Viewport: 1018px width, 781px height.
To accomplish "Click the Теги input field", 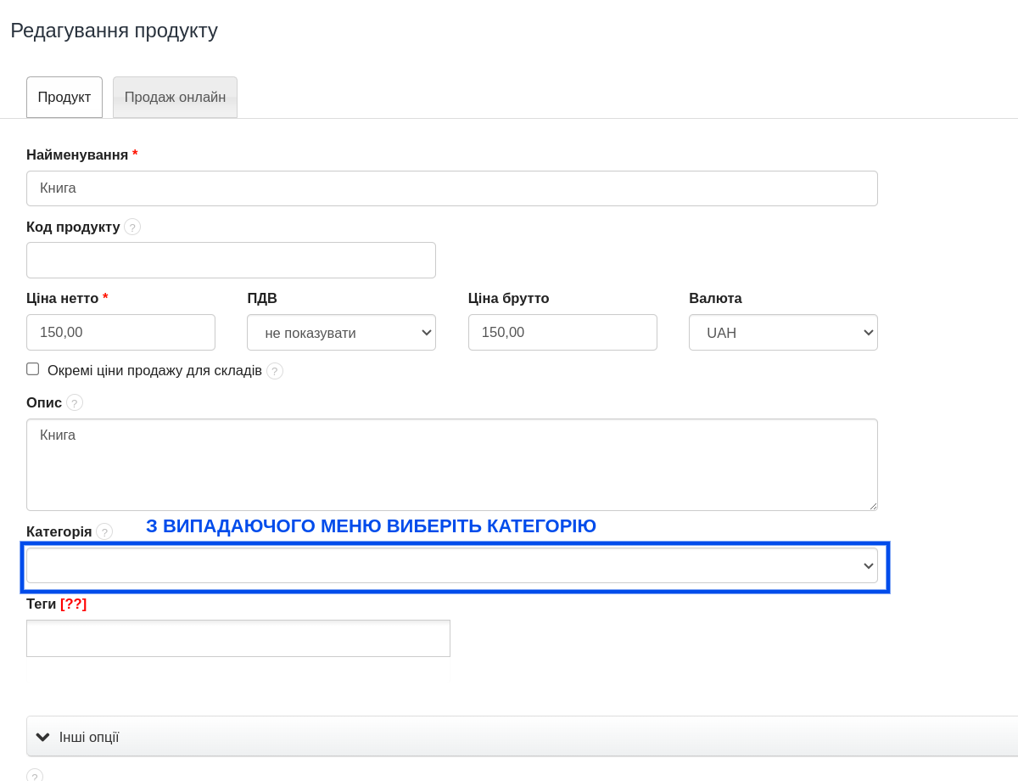I will click(238, 638).
